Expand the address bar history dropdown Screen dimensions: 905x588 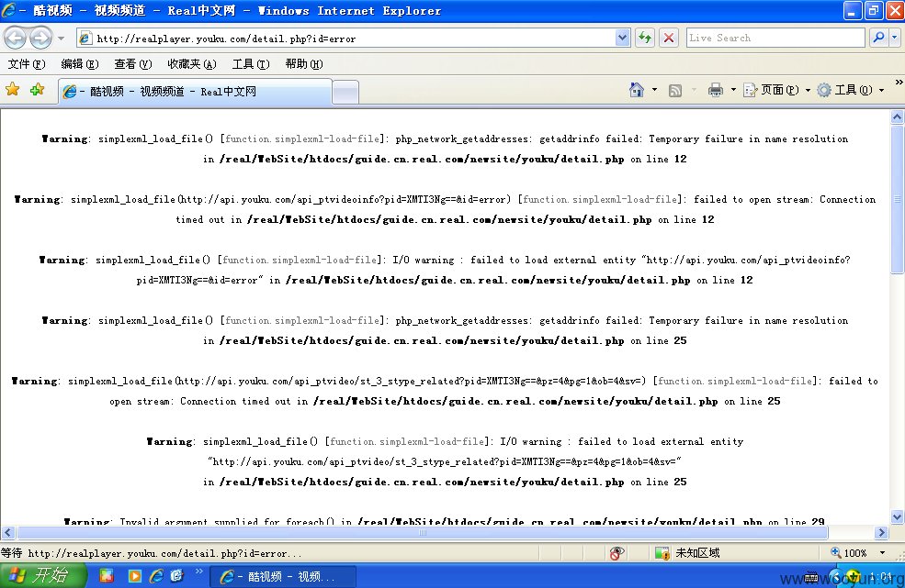click(x=622, y=38)
